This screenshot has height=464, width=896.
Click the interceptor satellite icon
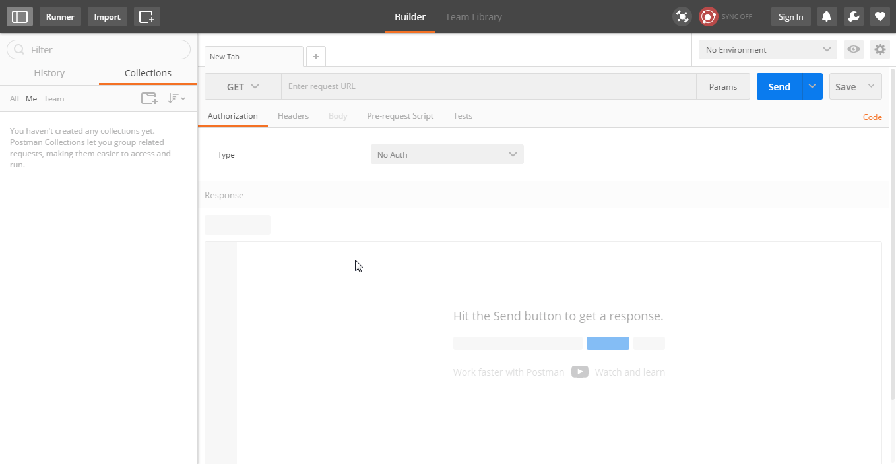[x=682, y=16]
